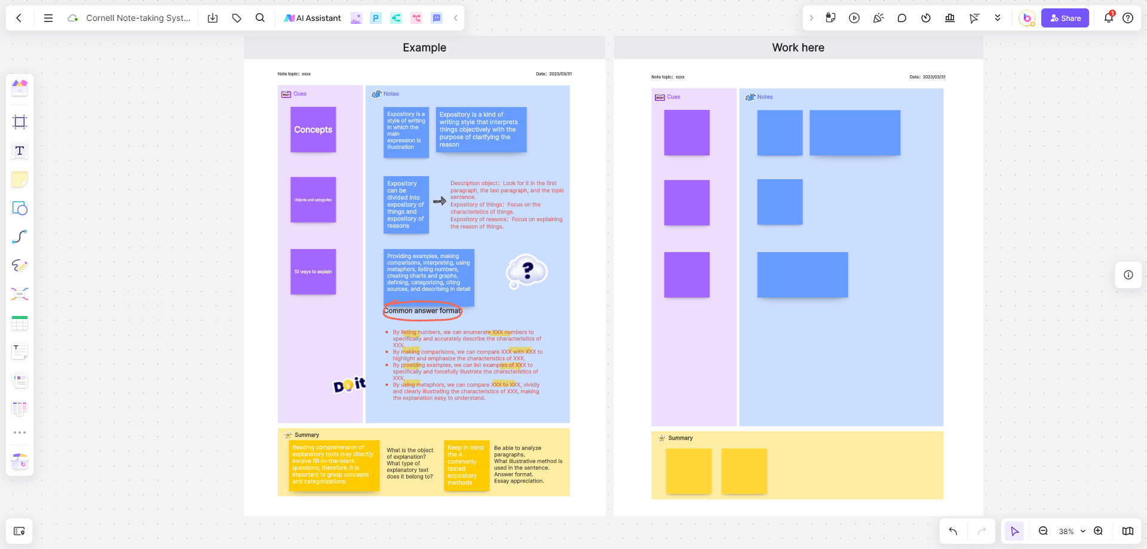Open the tag label icon
The image size is (1147, 549).
[x=237, y=18]
